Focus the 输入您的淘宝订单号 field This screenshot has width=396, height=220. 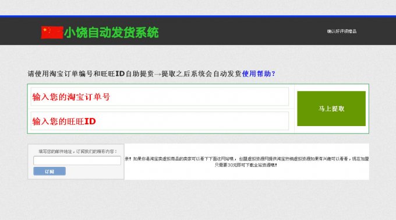160,97
